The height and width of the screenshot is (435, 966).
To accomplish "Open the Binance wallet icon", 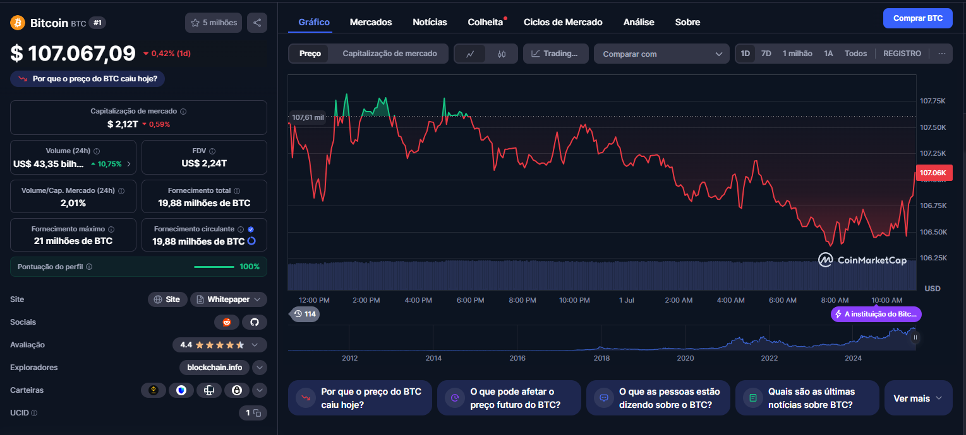I will pos(153,390).
